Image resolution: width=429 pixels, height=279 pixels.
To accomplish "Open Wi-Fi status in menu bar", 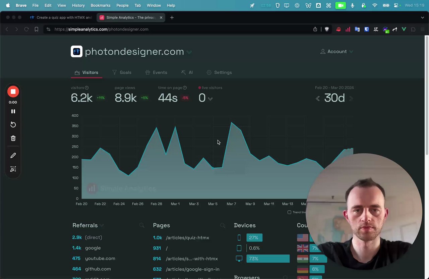I will coord(375,5).
